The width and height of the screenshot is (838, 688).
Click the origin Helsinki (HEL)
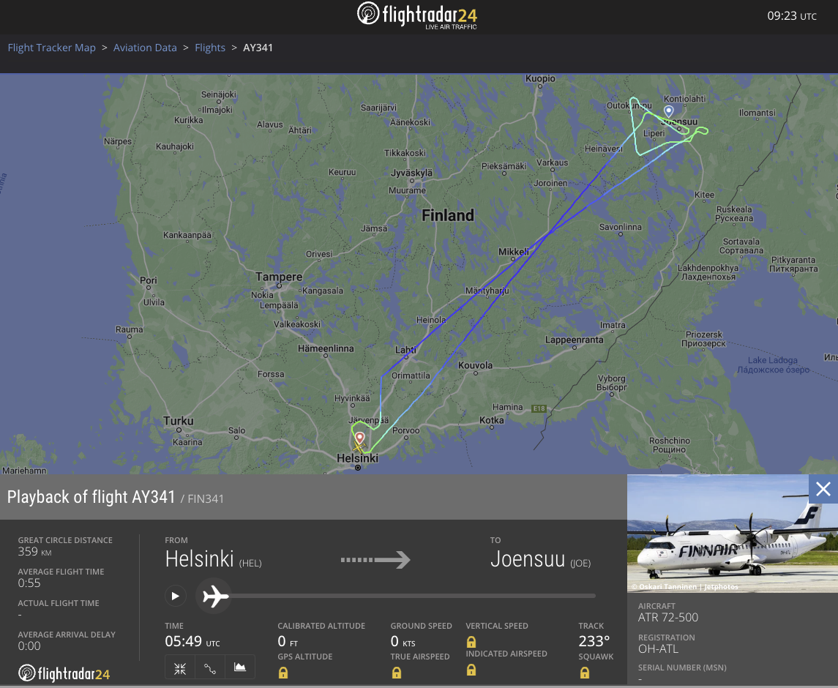(x=213, y=560)
